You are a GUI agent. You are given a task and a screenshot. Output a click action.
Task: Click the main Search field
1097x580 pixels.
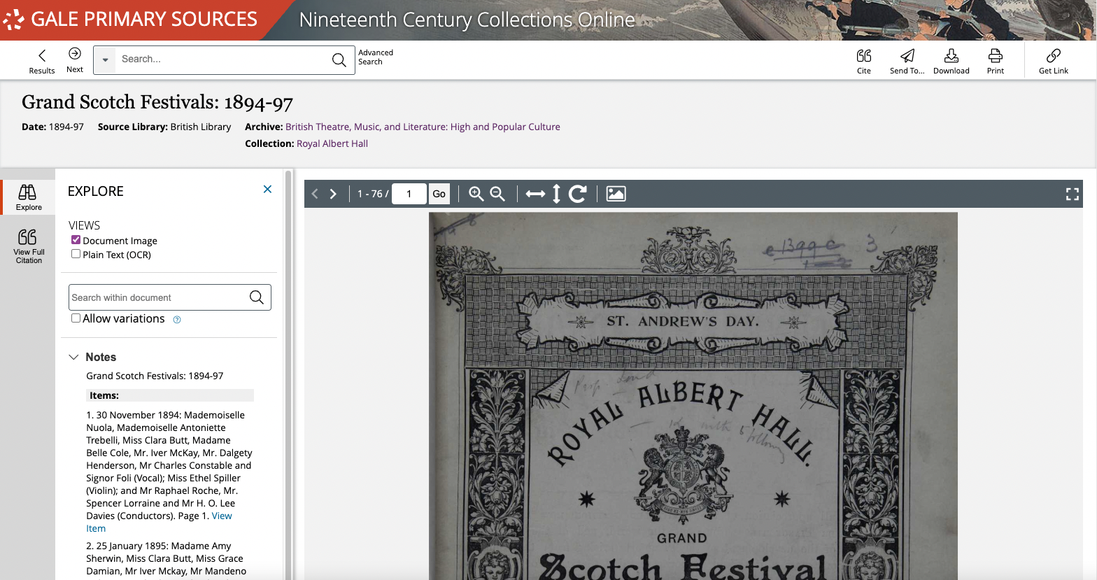tap(222, 59)
